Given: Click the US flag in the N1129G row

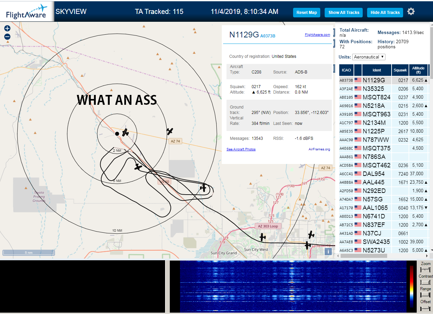Looking at the screenshot, I should point(358,80).
